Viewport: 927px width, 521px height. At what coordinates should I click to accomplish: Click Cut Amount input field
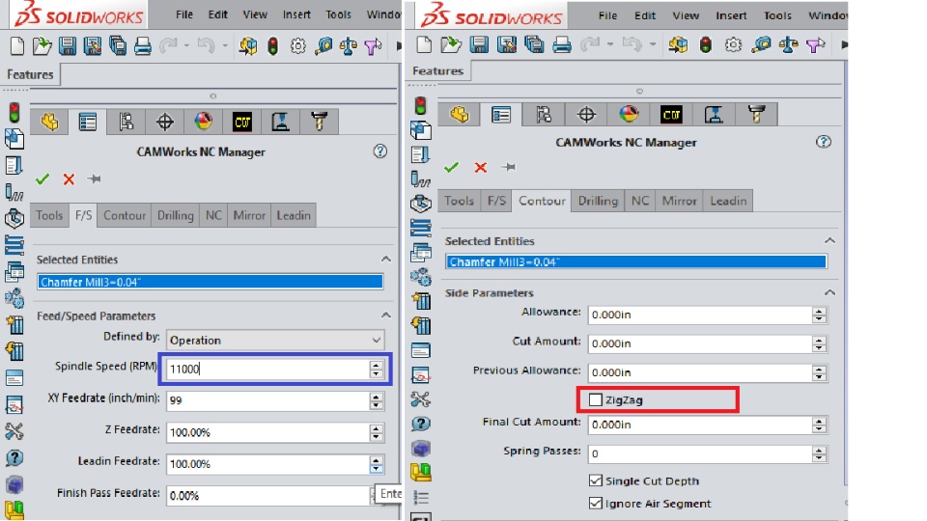pos(700,343)
